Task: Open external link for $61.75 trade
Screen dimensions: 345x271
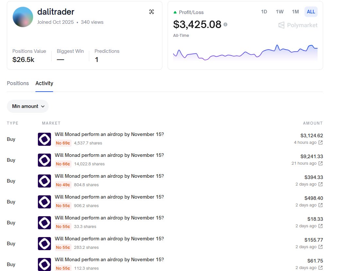Action: [x=320, y=268]
